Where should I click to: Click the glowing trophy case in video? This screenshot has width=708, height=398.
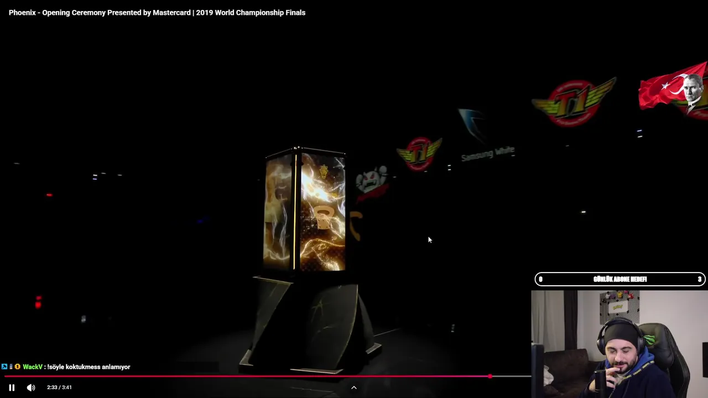pyautogui.click(x=305, y=210)
